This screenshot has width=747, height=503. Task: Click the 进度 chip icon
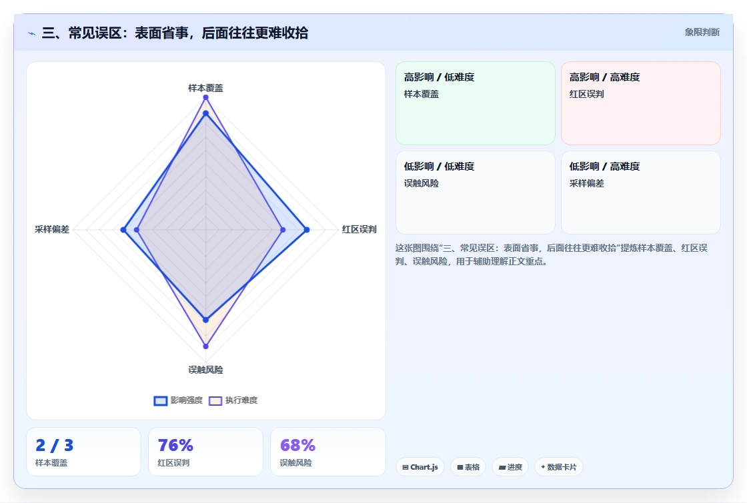pyautogui.click(x=502, y=467)
